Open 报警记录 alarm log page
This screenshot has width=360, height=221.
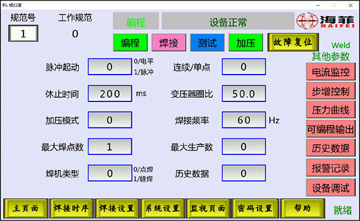(331, 168)
